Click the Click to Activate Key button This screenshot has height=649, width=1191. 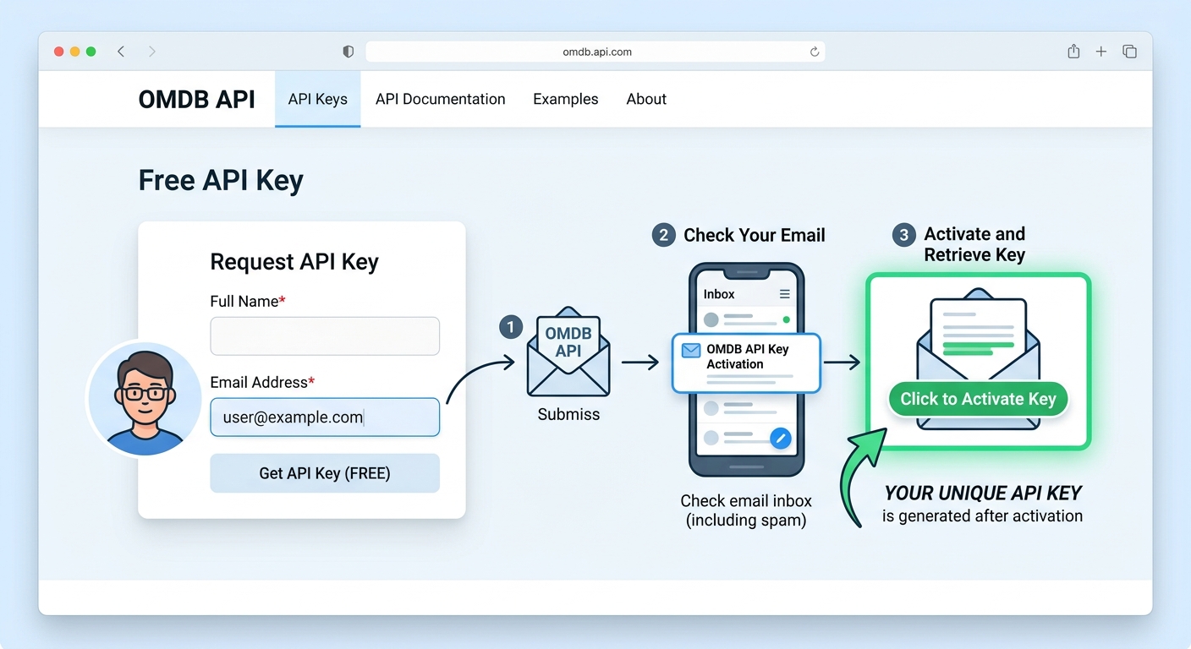(977, 399)
